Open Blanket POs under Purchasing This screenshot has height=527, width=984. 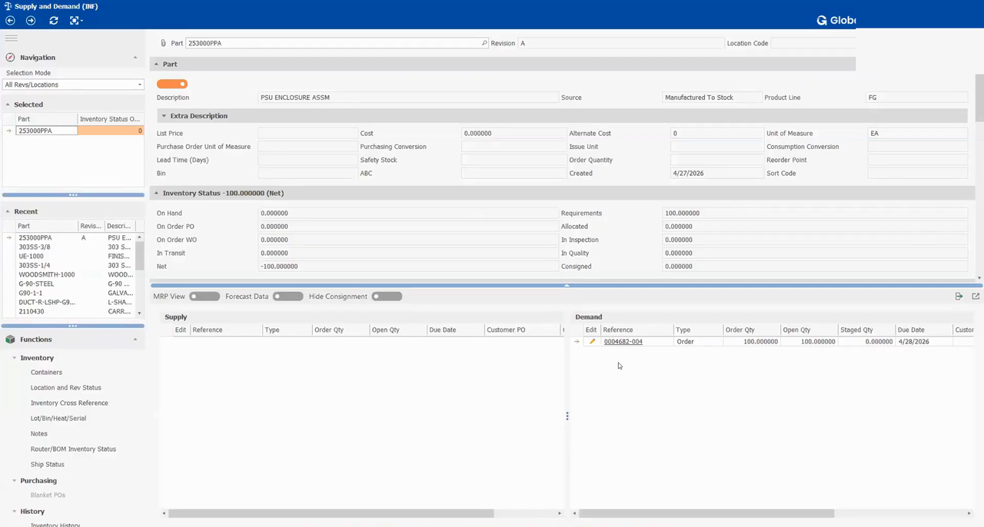pyautogui.click(x=48, y=496)
